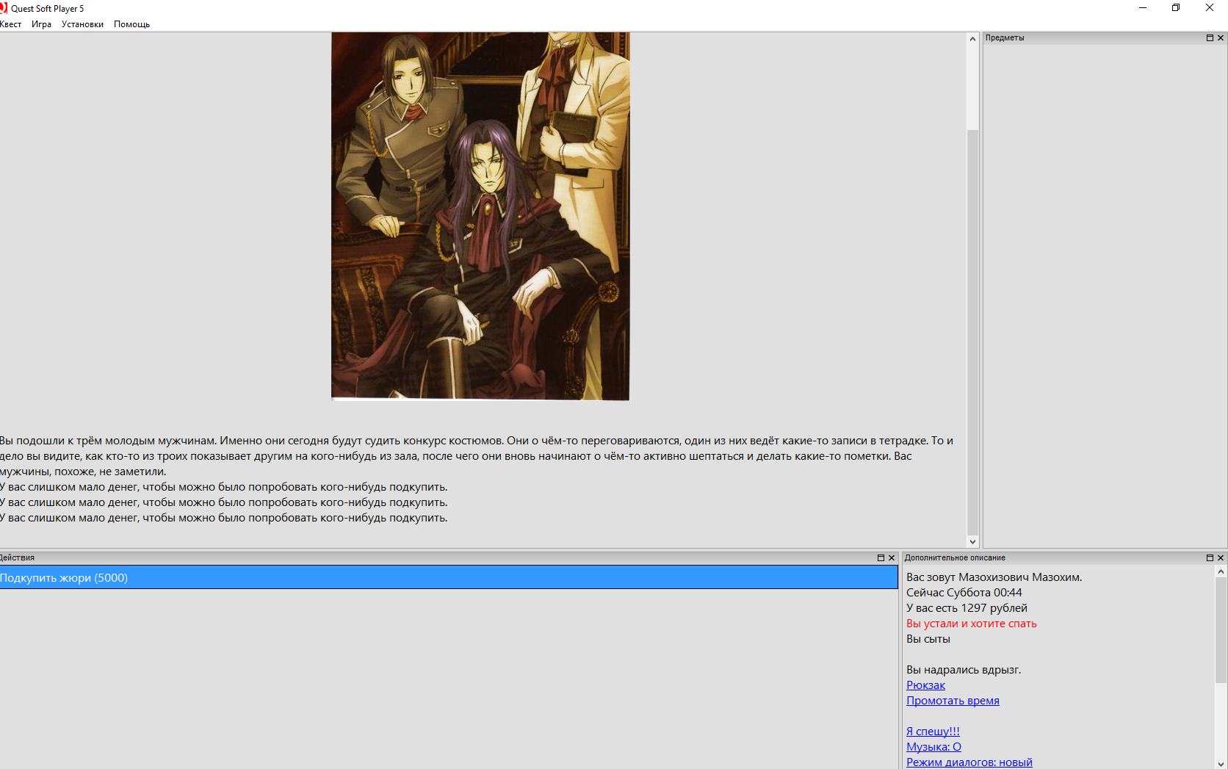Click the text У вас есть 1297 рублей
Screen dimensions: 1228x769
click(967, 608)
